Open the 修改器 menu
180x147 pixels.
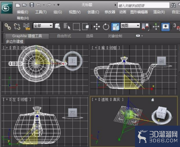coord(110,12)
